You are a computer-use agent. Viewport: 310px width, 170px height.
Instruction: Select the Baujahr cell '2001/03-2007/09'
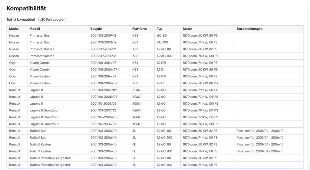click(104, 90)
